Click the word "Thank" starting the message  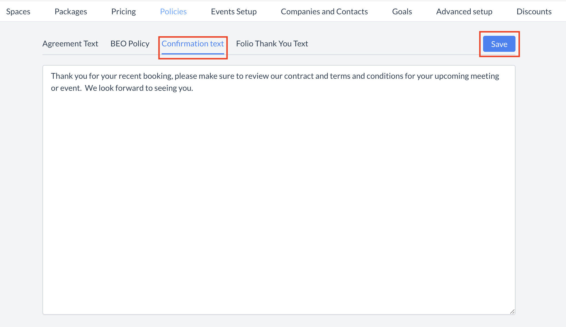click(61, 76)
